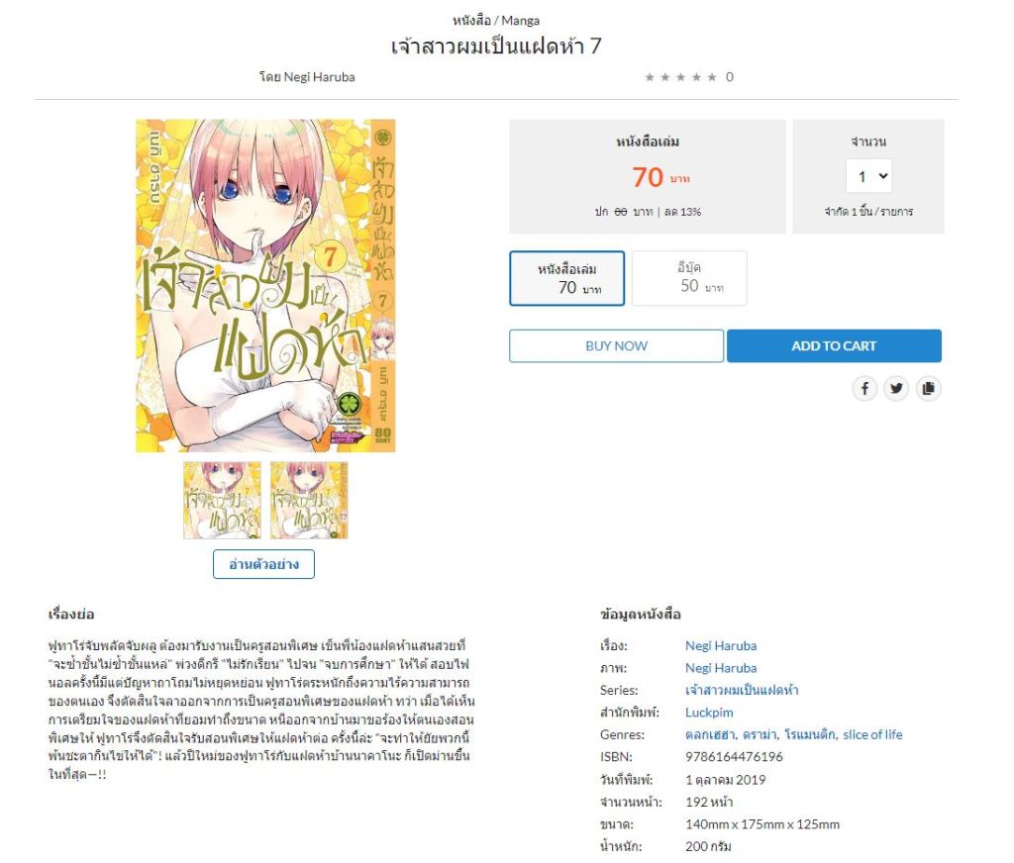This screenshot has width=1014, height=863.
Task: Open the sample reading button
Action: pyautogui.click(x=263, y=564)
